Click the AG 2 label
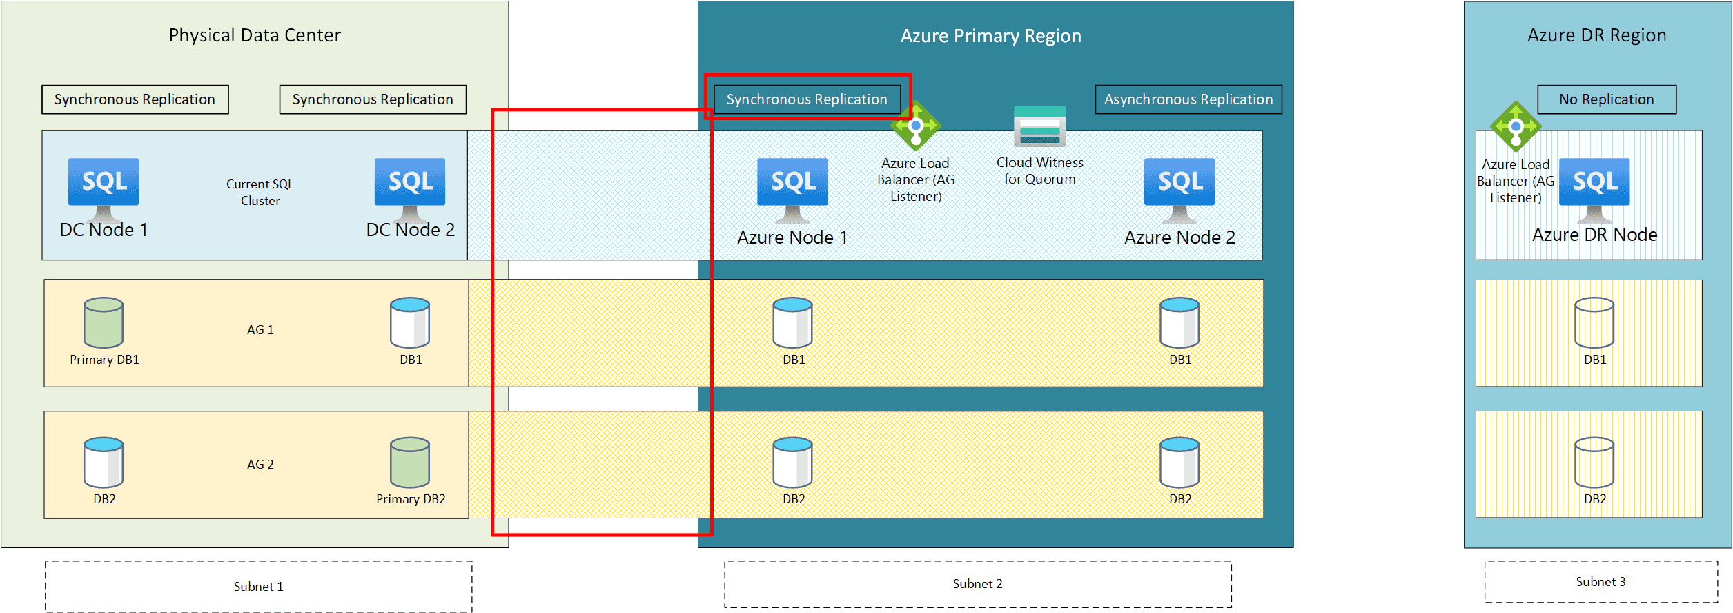This screenshot has width=1733, height=613. tap(260, 465)
